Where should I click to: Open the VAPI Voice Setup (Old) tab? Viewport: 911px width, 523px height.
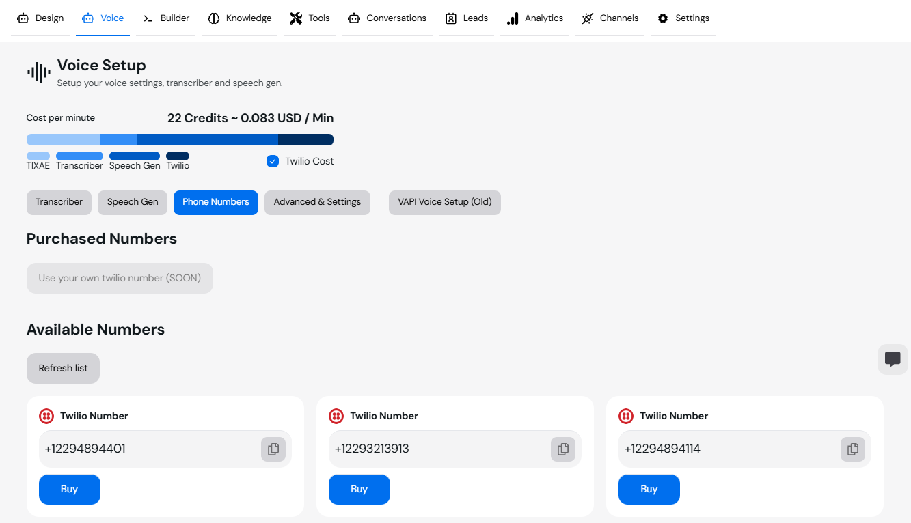click(444, 202)
